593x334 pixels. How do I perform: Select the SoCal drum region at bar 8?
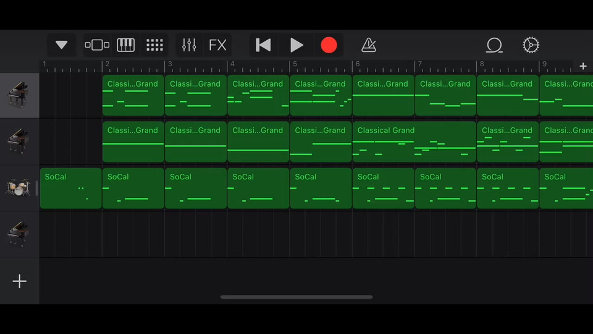(x=508, y=188)
